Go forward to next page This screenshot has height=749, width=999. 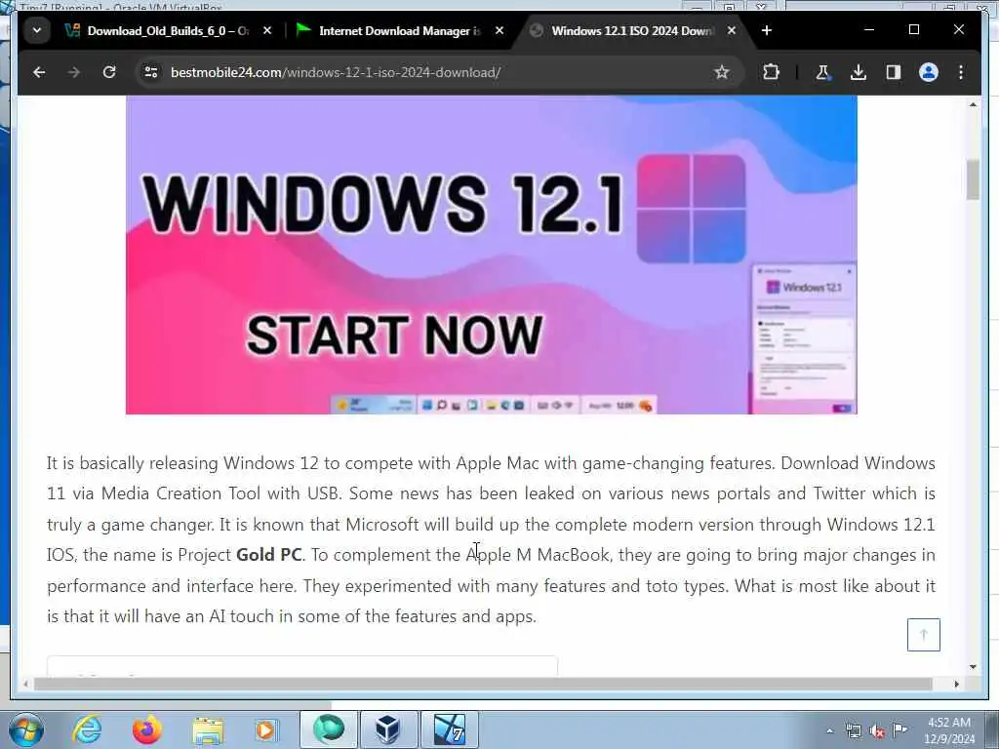[74, 72]
